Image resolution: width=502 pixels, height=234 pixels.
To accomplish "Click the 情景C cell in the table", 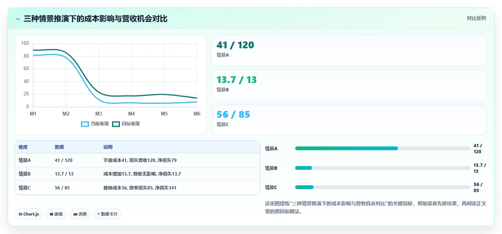I will tap(25, 188).
